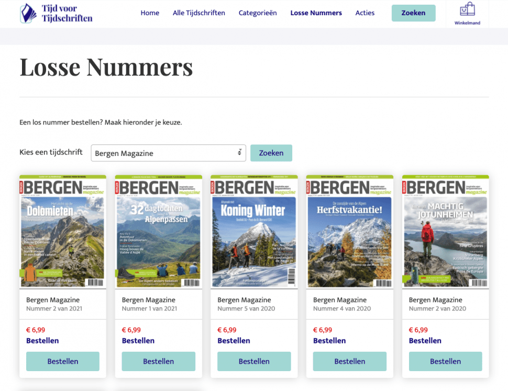Click Bergen Magazine title of Nummer 2 van 2020
The image size is (508, 391).
point(435,300)
